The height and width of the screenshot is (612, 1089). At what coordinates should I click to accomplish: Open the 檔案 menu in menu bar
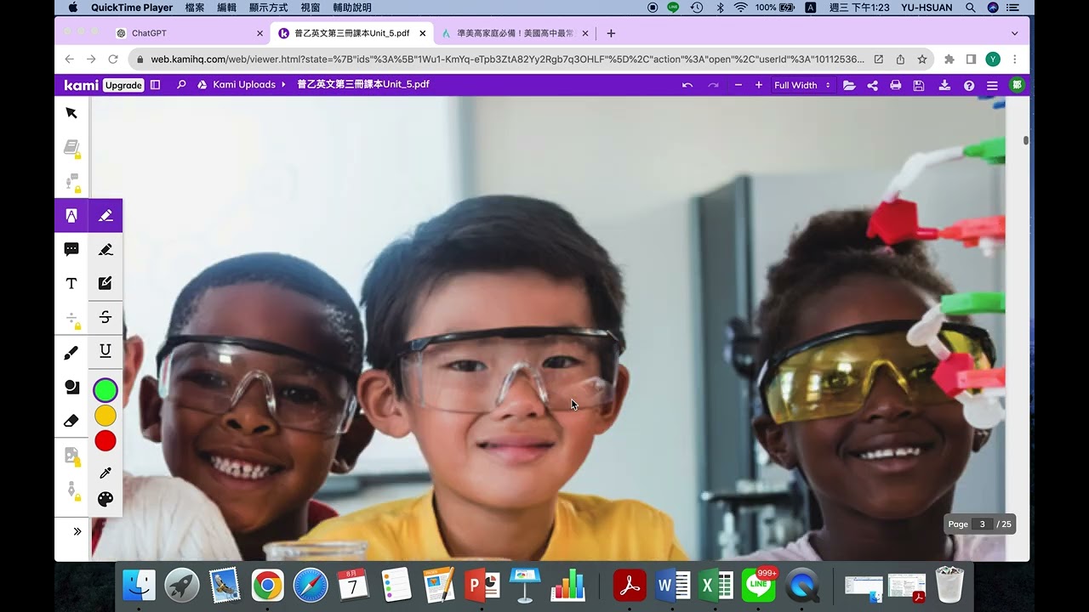click(195, 8)
